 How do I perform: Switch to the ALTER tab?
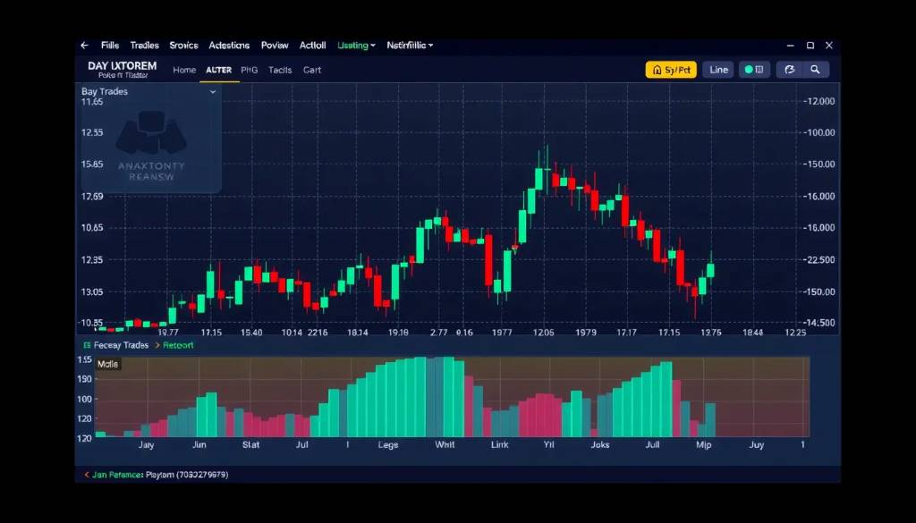tap(220, 70)
